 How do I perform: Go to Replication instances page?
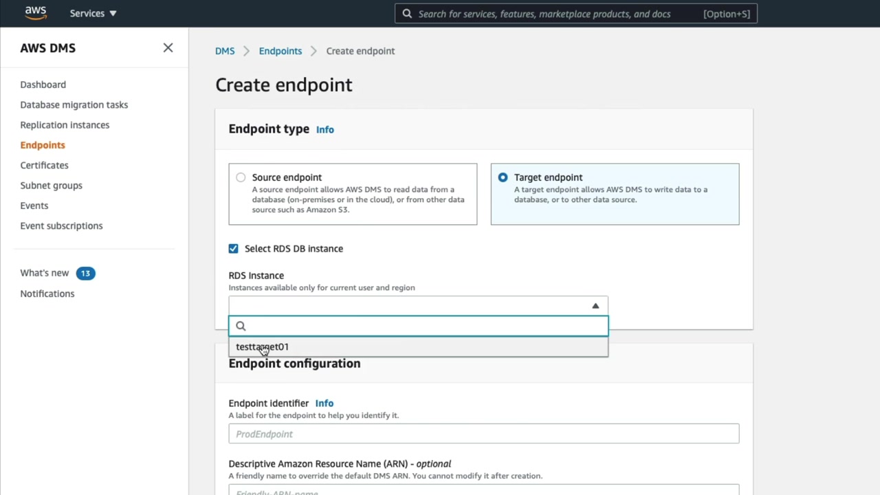pyautogui.click(x=65, y=124)
